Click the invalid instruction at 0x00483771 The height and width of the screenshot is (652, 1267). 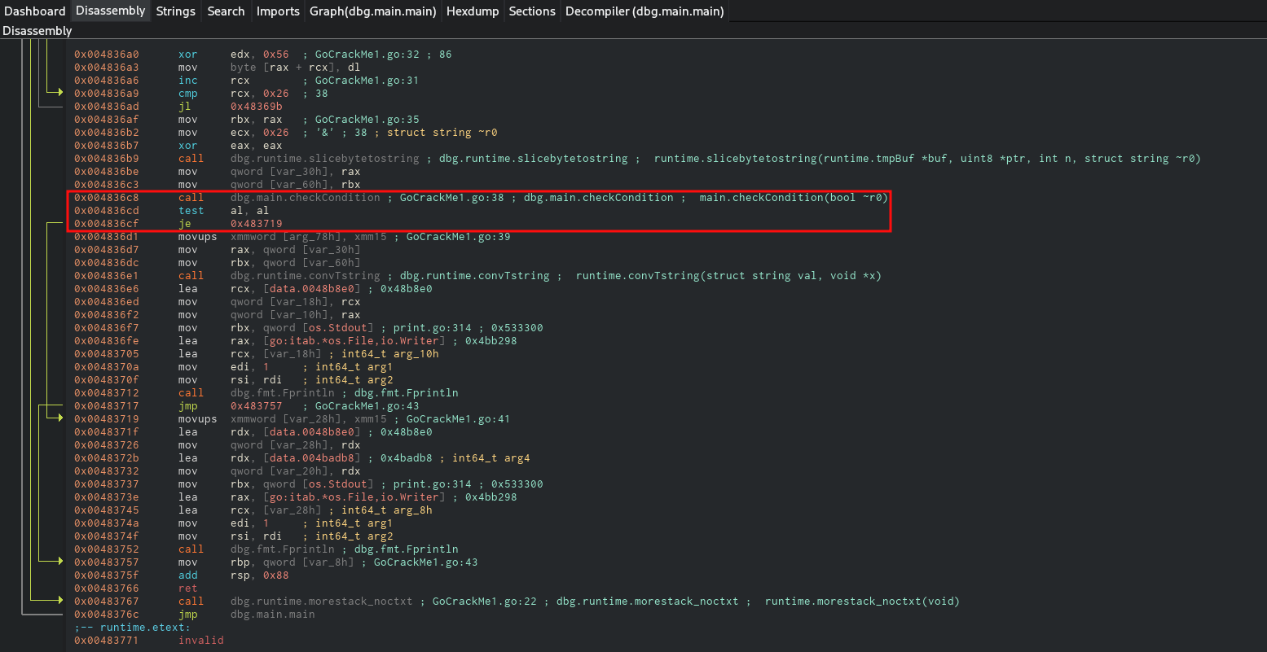click(x=200, y=641)
